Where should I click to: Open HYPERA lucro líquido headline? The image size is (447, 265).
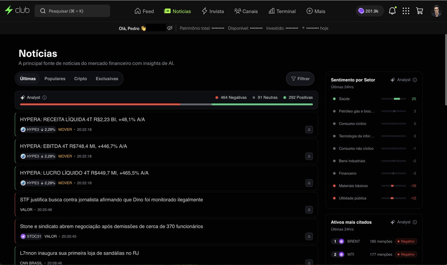click(84, 173)
